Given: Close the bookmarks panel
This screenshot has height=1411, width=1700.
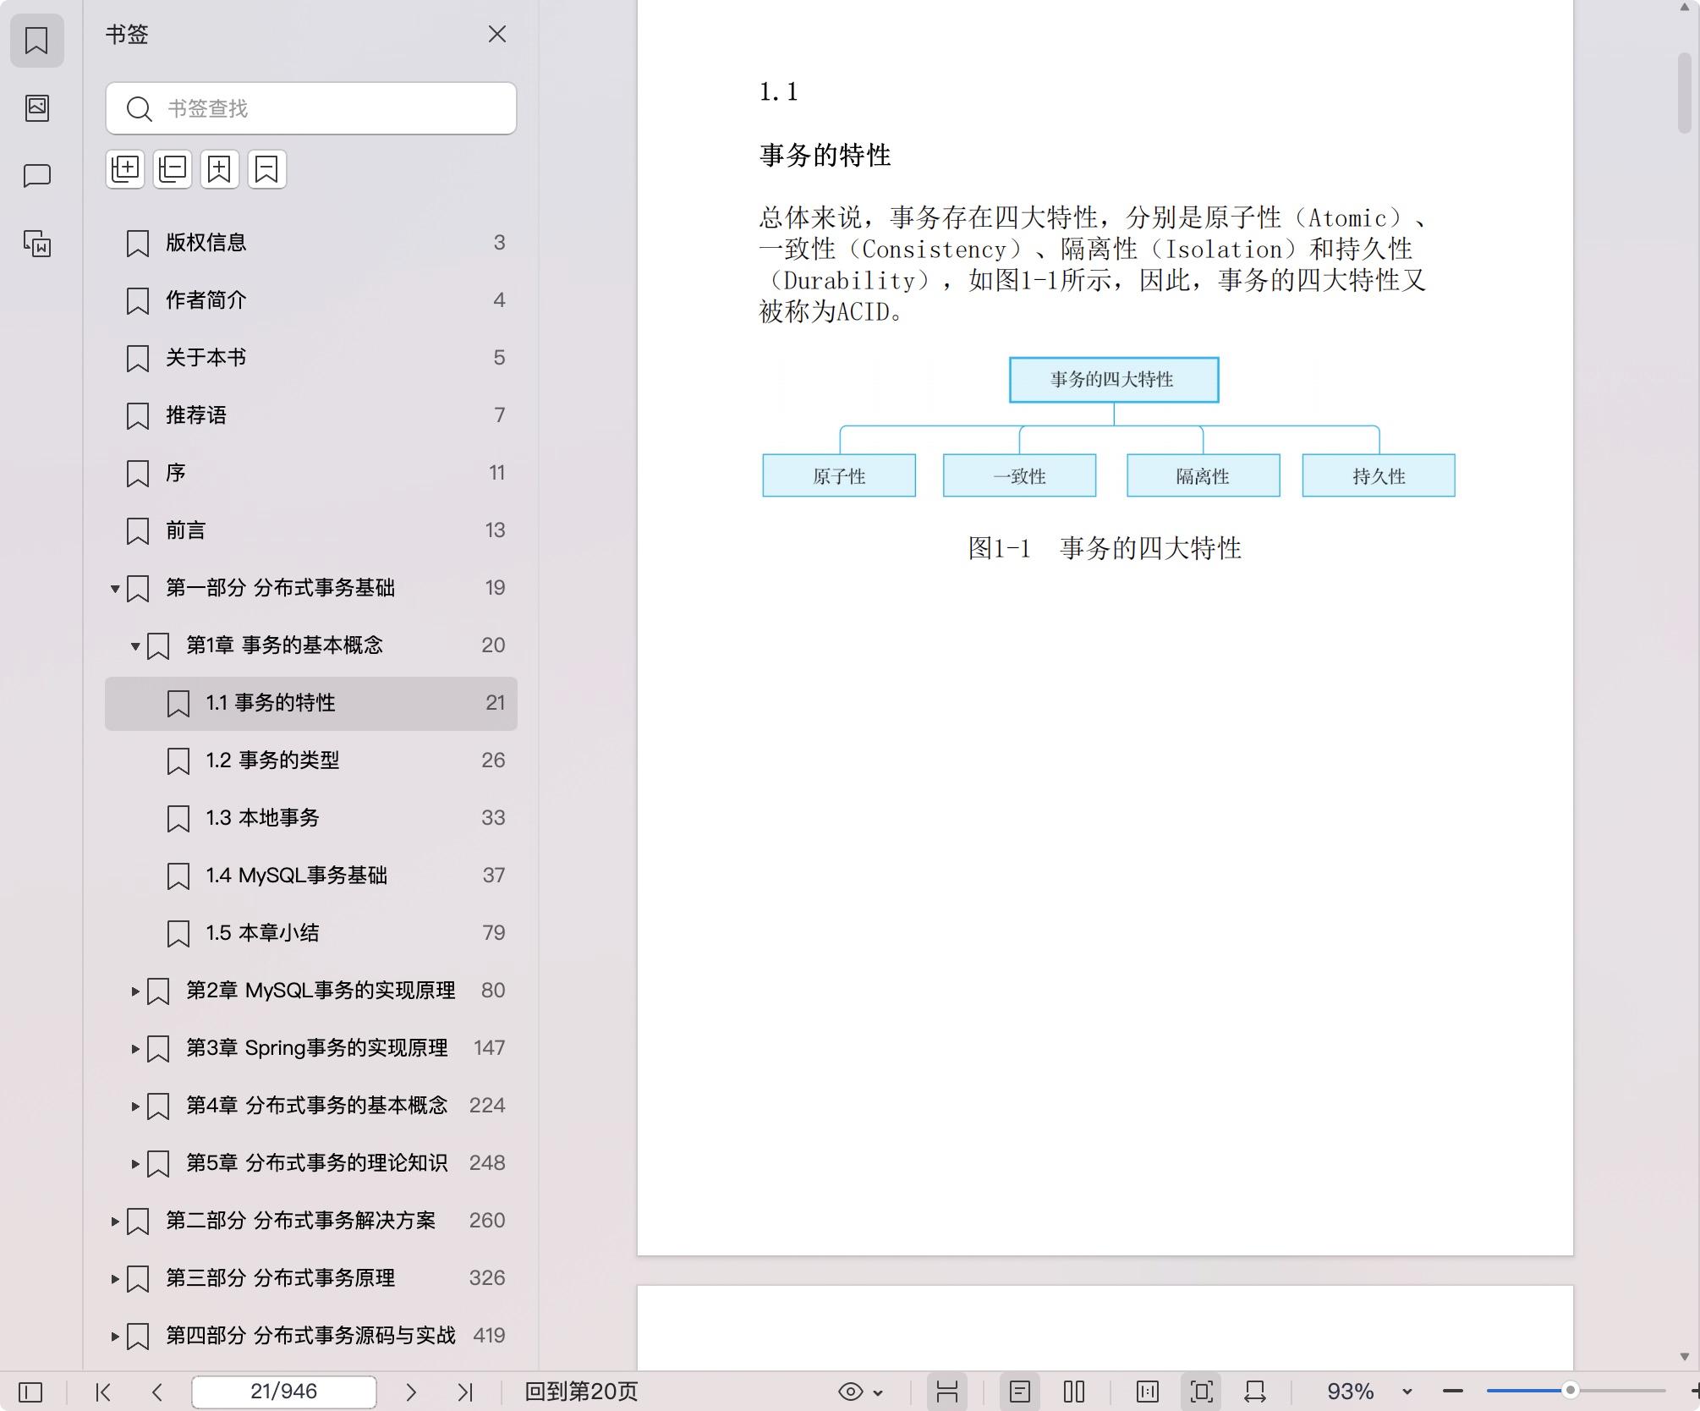Looking at the screenshot, I should pyautogui.click(x=497, y=34).
